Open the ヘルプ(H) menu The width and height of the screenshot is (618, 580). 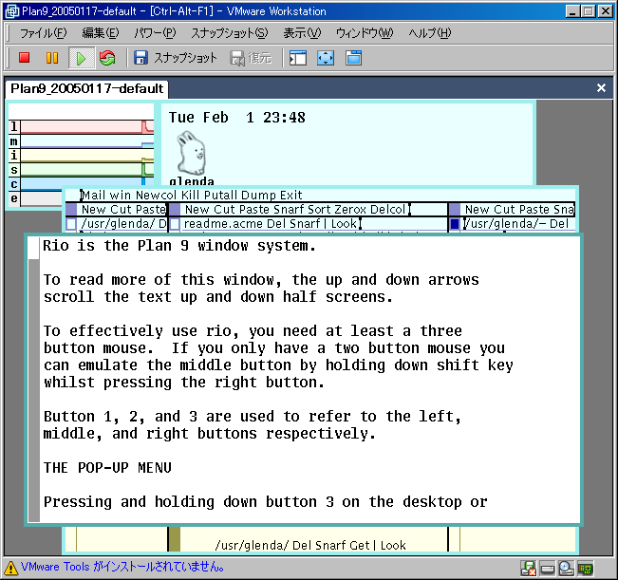point(430,33)
